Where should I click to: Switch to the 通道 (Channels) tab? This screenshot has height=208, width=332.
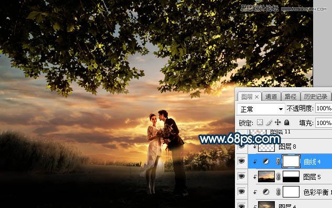click(271, 97)
